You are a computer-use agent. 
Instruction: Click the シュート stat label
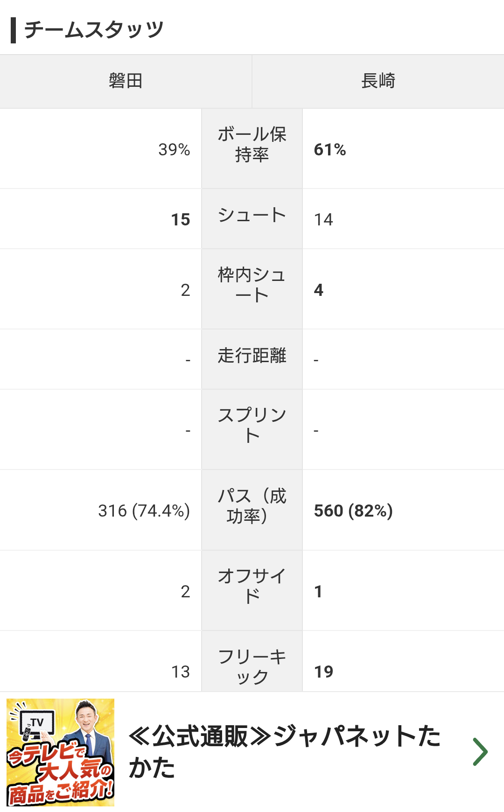point(252,216)
